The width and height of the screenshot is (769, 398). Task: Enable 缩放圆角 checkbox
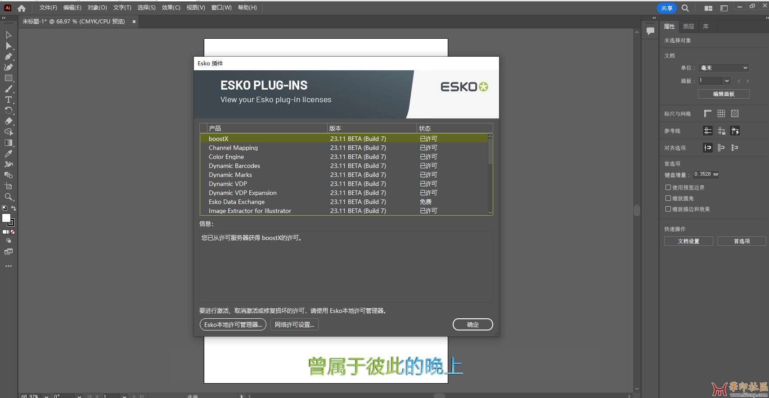pos(668,198)
